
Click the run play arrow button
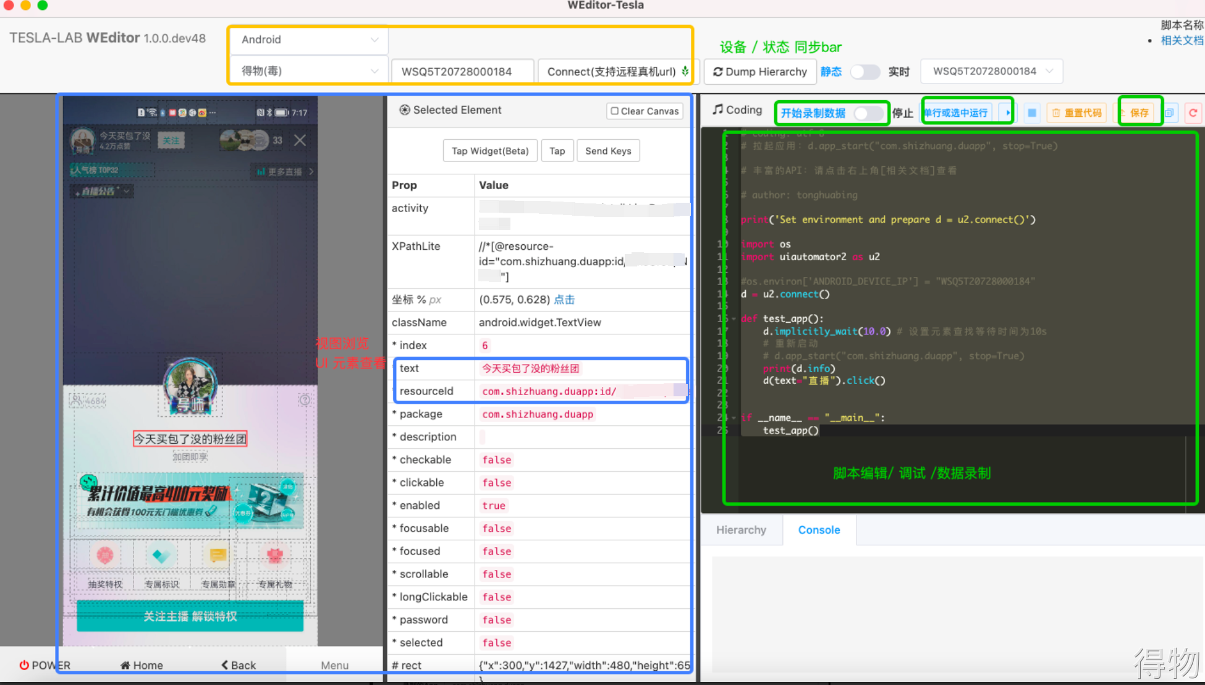(x=1007, y=113)
